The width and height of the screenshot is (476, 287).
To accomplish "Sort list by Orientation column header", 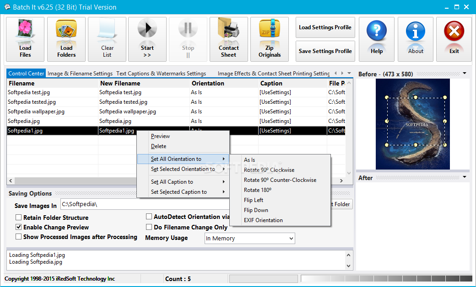I will (x=224, y=83).
